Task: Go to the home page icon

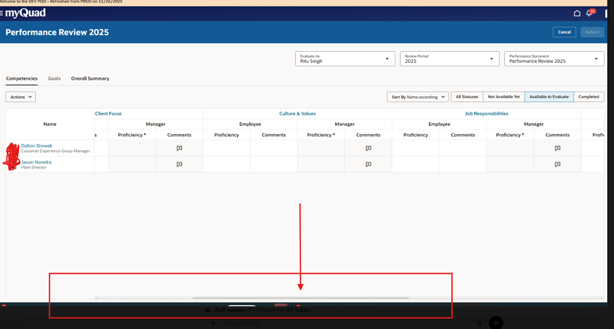Action: 577,13
